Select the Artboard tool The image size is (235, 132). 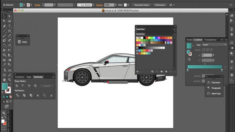point(4,75)
